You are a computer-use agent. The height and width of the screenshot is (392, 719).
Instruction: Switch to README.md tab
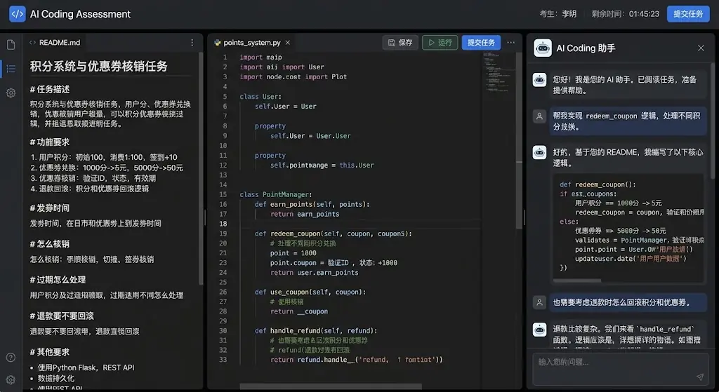pos(55,43)
